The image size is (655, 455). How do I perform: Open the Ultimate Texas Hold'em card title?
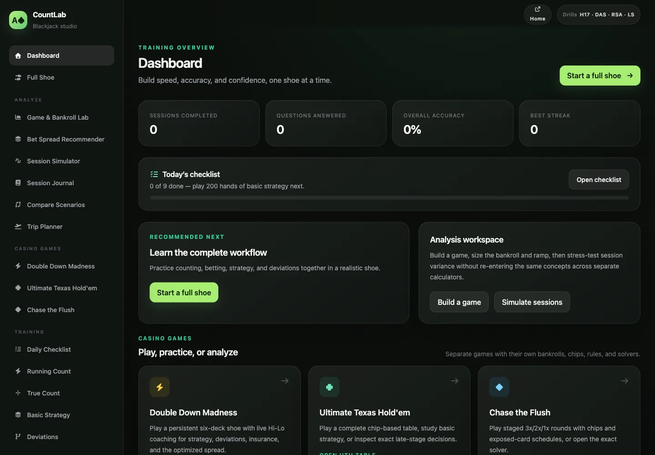tap(365, 413)
